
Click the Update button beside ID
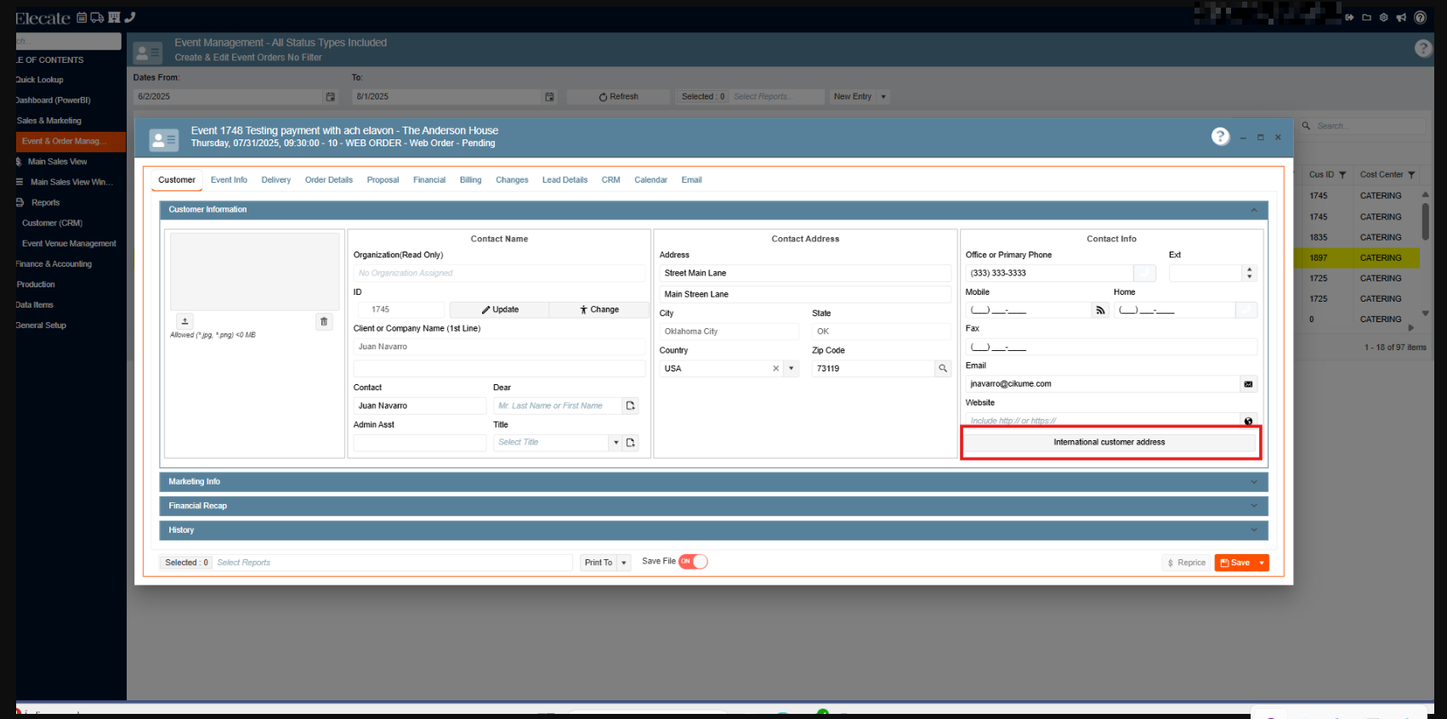pyautogui.click(x=499, y=310)
